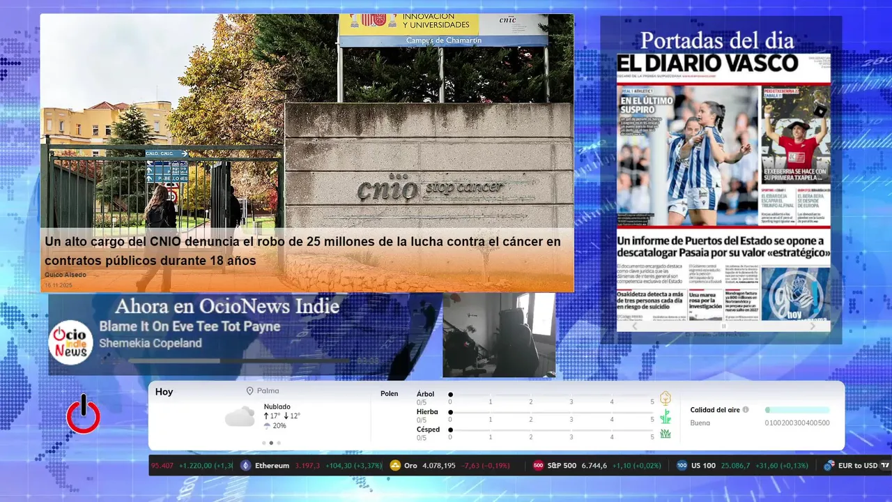Screen dimensions: 892x502
Task: Click the EUR to USD flag icon
Action: [829, 466]
